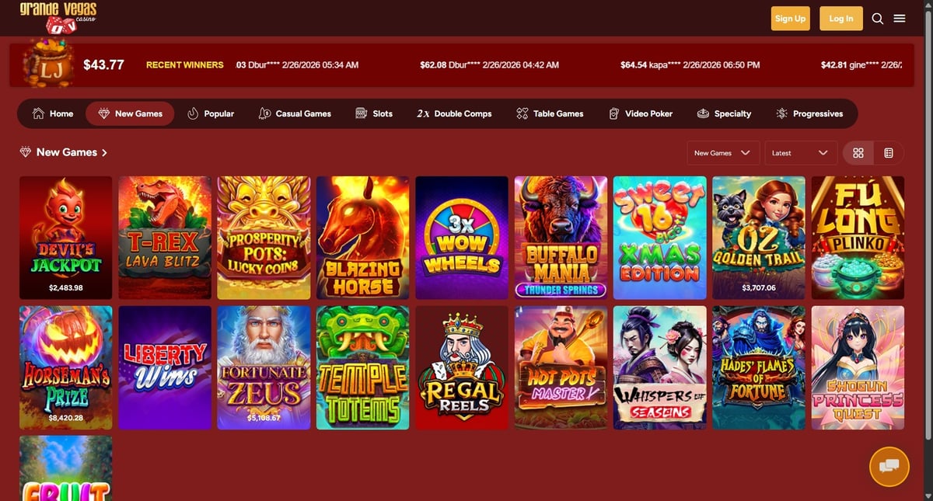Viewport: 933px width, 501px height.
Task: Open the hamburger menu icon
Action: click(x=900, y=19)
